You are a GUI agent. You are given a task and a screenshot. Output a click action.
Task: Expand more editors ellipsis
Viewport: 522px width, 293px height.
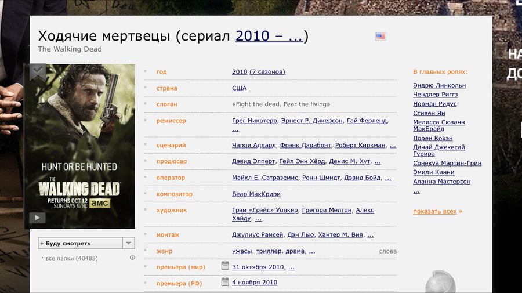point(371,235)
